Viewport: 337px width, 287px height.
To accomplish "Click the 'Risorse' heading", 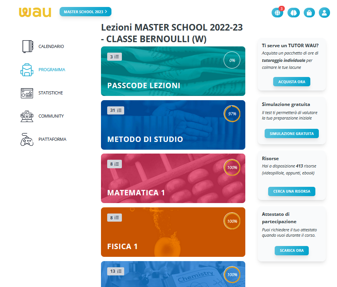I will pyautogui.click(x=270, y=159).
